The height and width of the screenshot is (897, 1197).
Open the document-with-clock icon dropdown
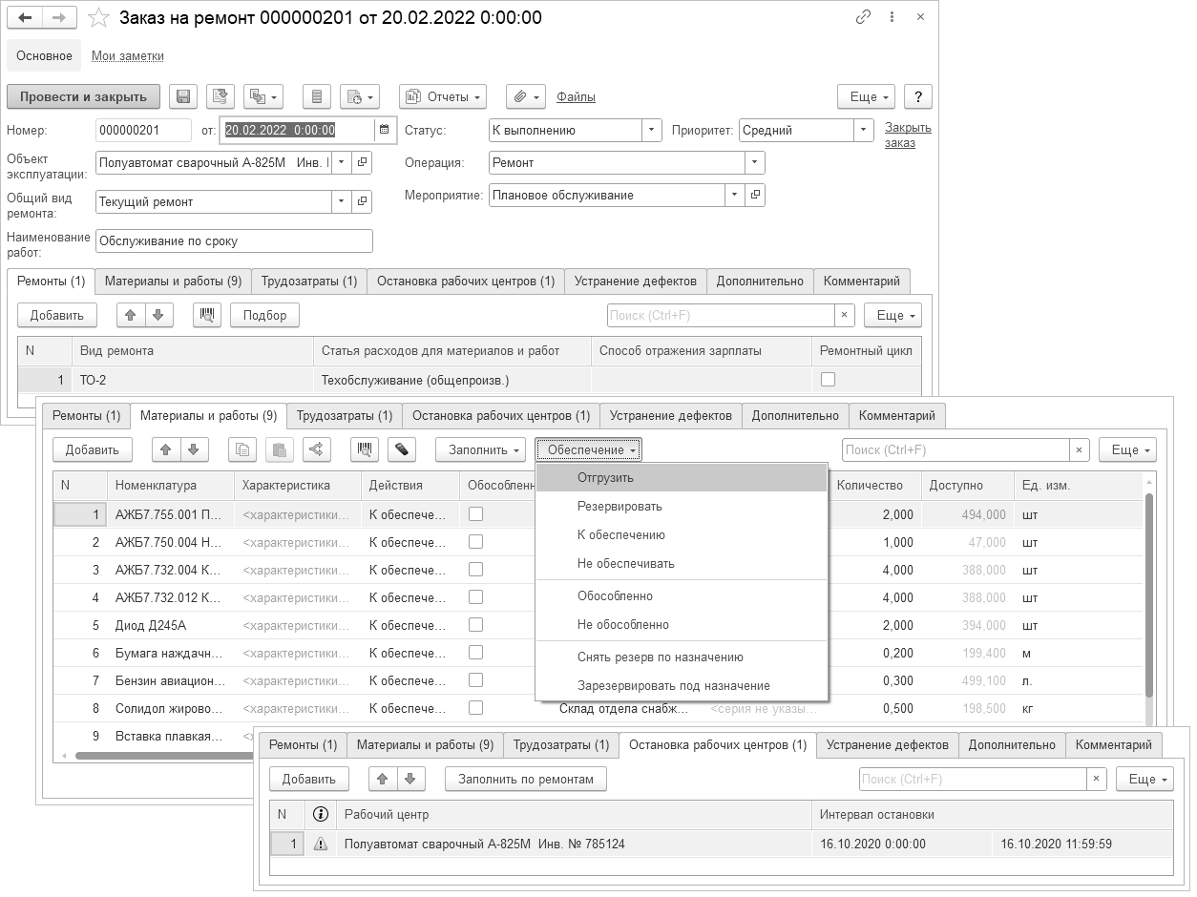pyautogui.click(x=360, y=96)
